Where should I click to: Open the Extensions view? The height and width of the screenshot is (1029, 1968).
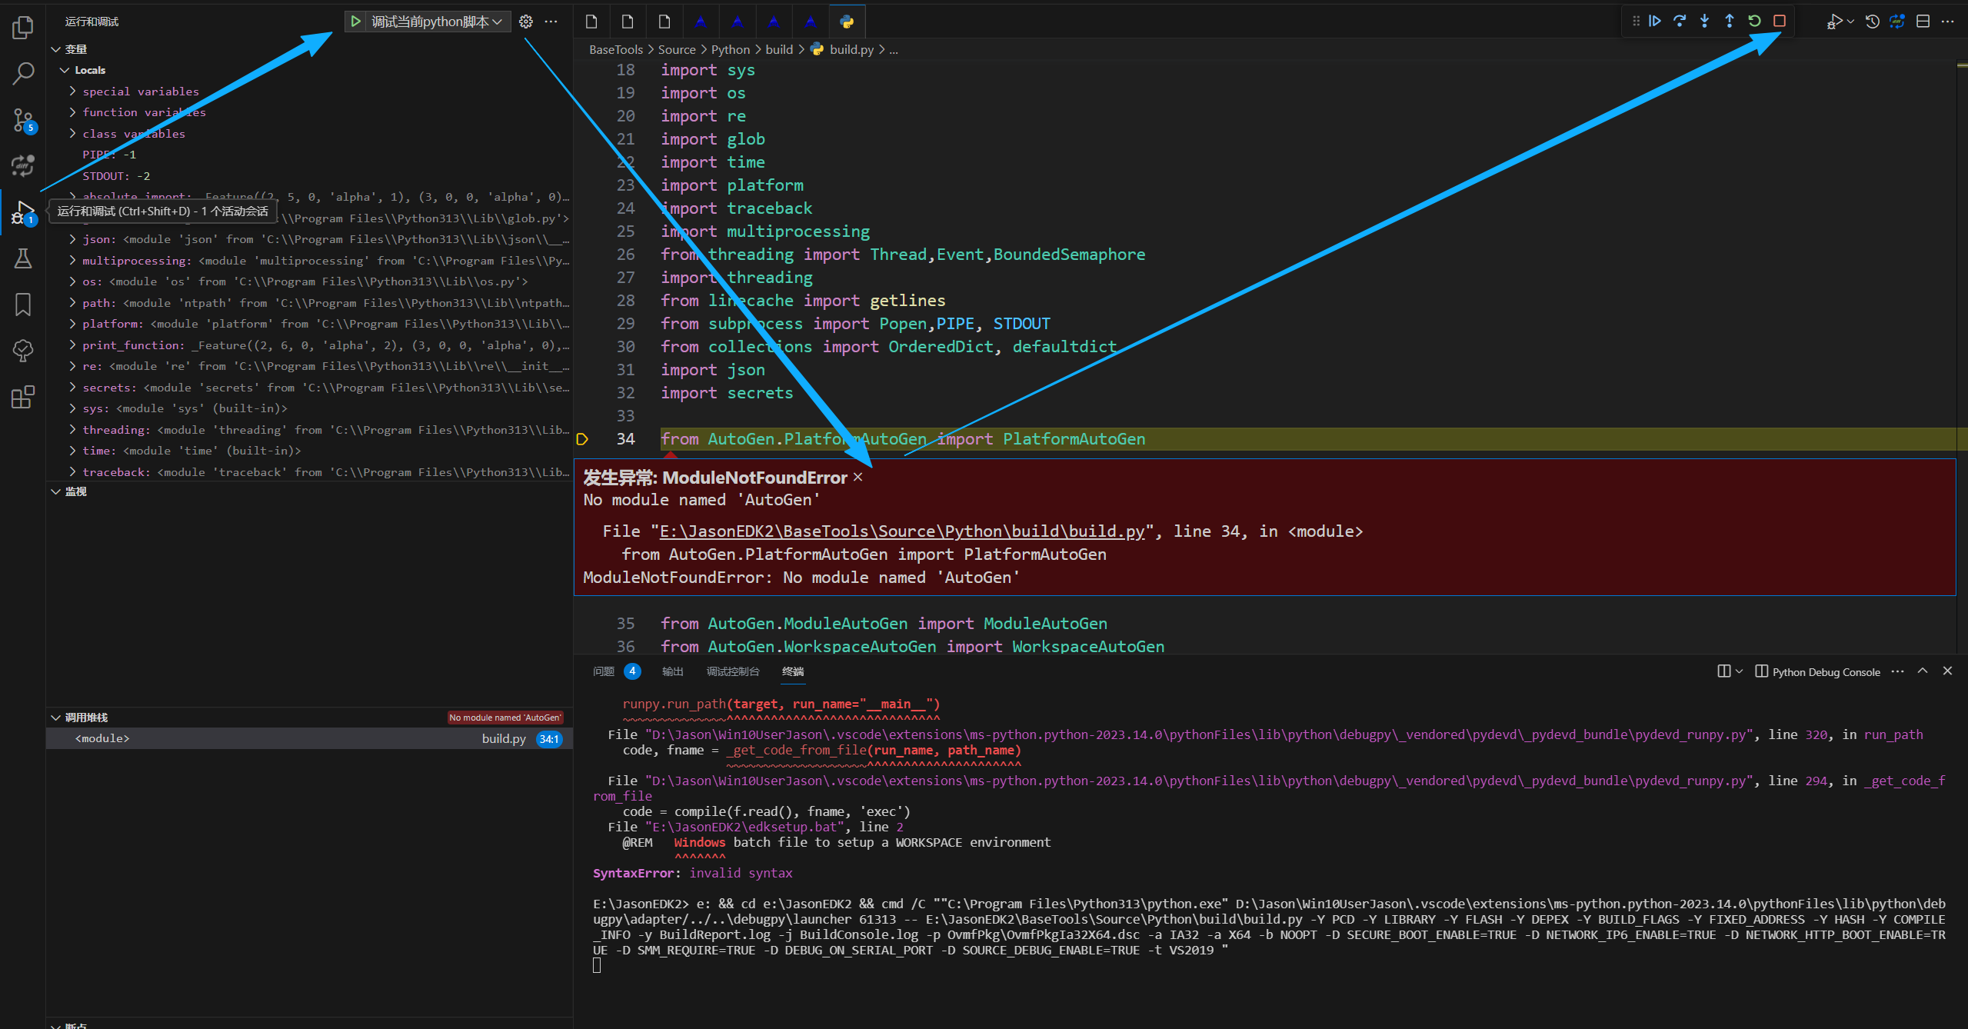tap(23, 397)
